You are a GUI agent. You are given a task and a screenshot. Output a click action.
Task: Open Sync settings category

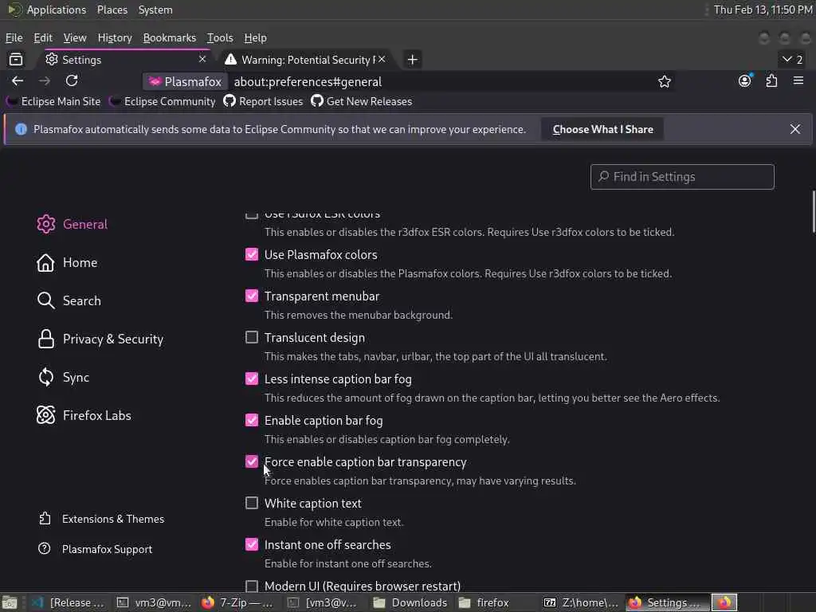pos(63,377)
